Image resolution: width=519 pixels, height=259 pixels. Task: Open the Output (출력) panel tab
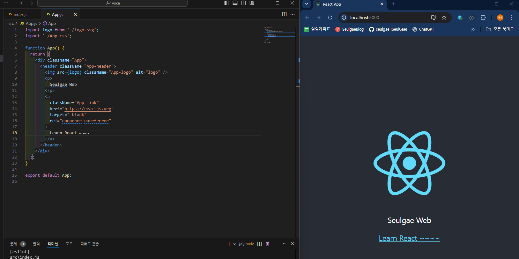pos(36,244)
